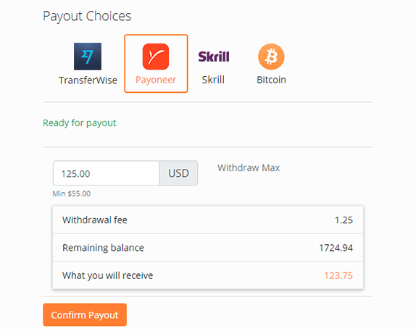Viewport: 416px width, 329px height.
Task: Click the Remaining balance row
Action: [208, 248]
